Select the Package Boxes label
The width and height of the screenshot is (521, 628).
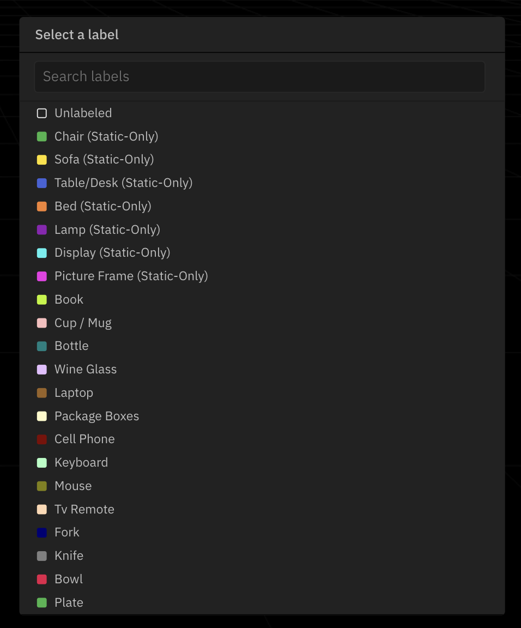point(96,416)
